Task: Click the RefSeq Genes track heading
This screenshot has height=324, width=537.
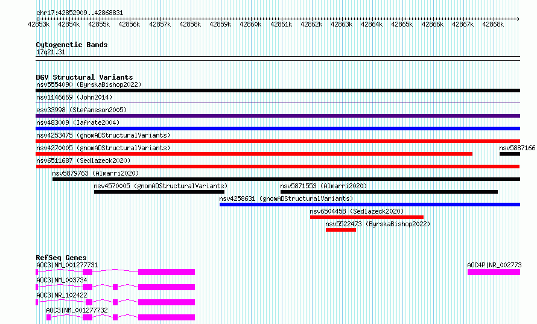Action: coord(61,258)
